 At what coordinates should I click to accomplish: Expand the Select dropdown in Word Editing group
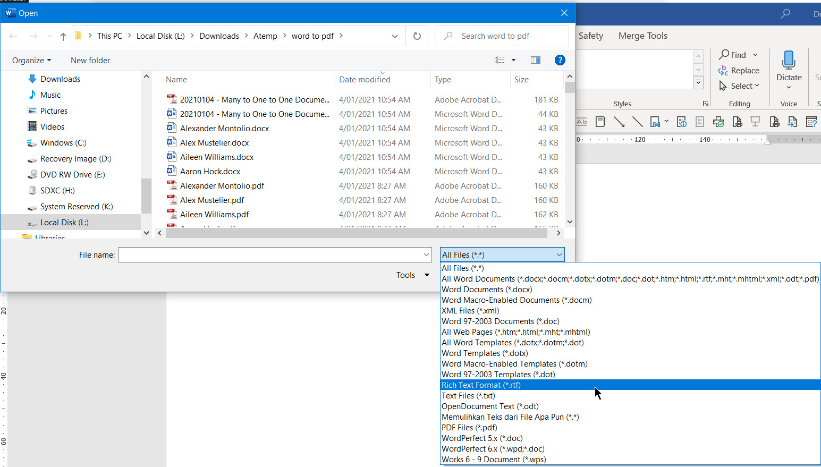click(757, 86)
